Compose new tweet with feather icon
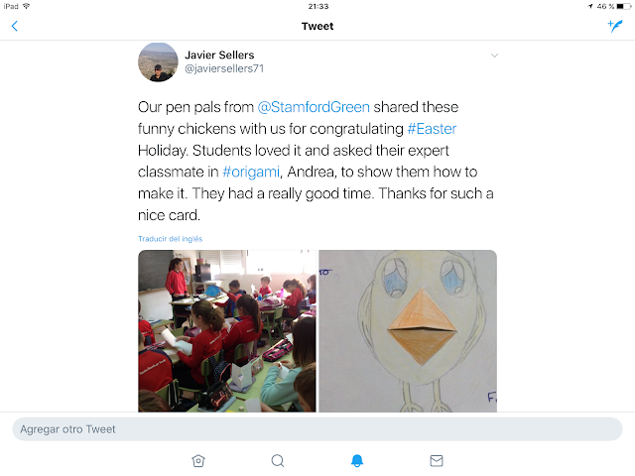635x476 pixels. tap(615, 26)
